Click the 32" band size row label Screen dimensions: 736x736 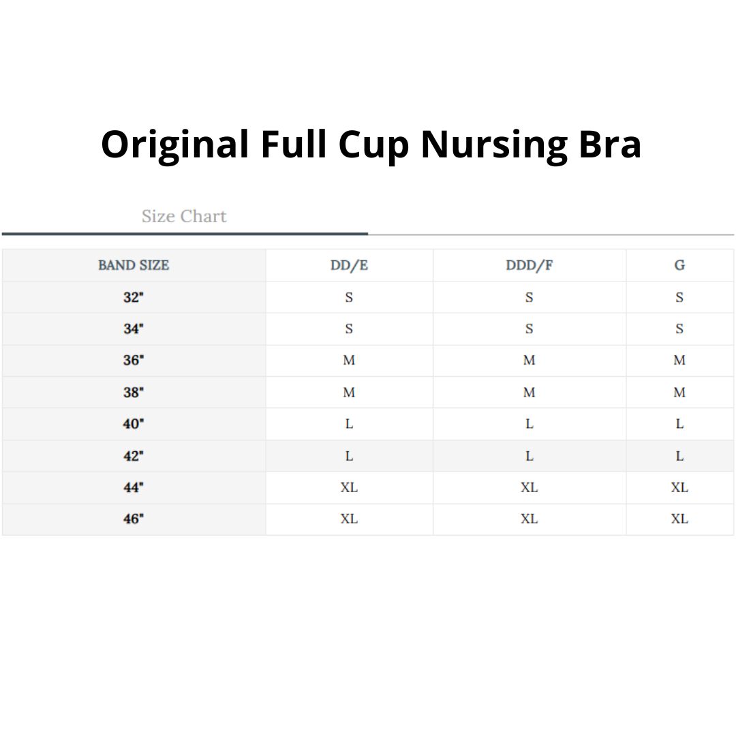tap(134, 297)
